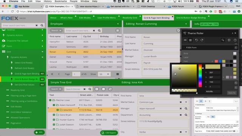Click the hex color value field
Screen dimensions: 242x136
tap(213, 91)
